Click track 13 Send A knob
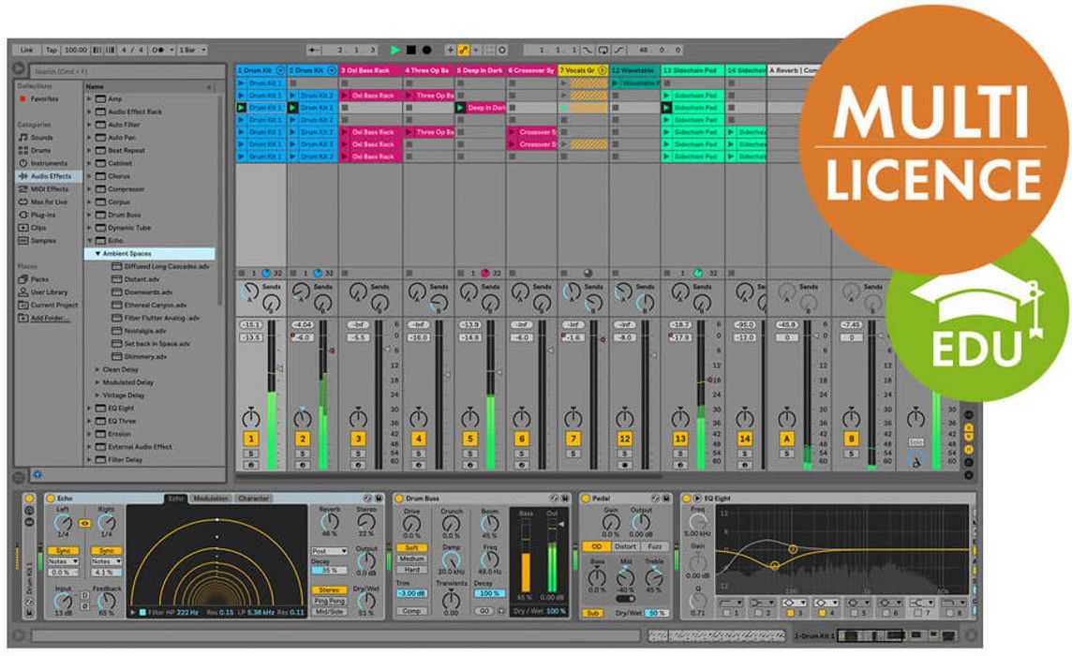This screenshot has height=656, width=1072. click(679, 292)
